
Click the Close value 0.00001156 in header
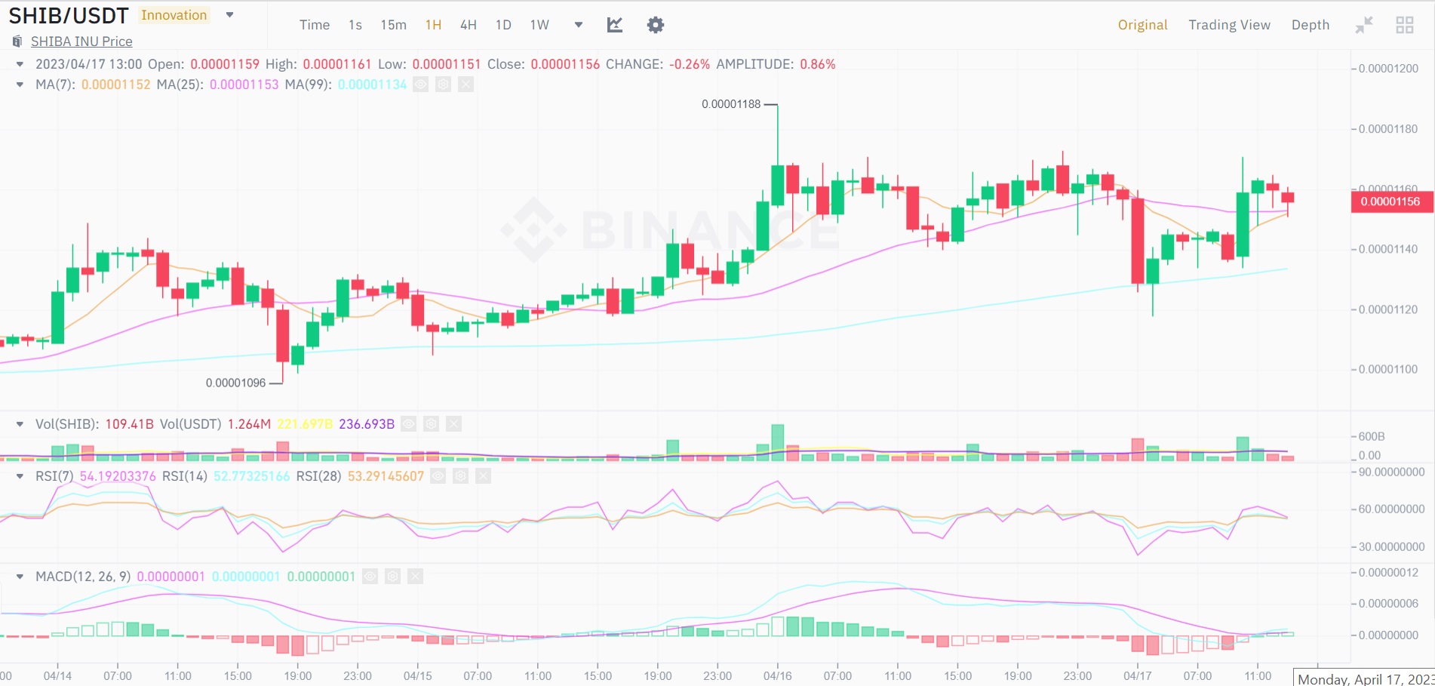pos(565,64)
